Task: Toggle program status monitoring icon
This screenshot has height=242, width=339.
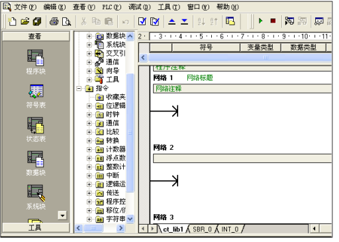Action: (289, 21)
